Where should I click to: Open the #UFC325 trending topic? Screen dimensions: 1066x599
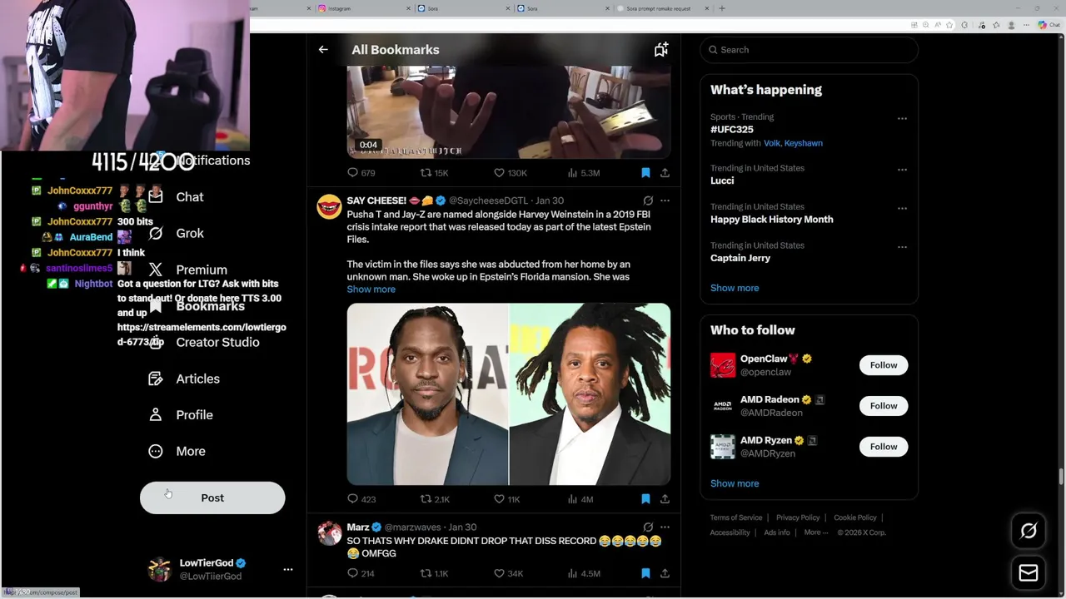pyautogui.click(x=732, y=130)
